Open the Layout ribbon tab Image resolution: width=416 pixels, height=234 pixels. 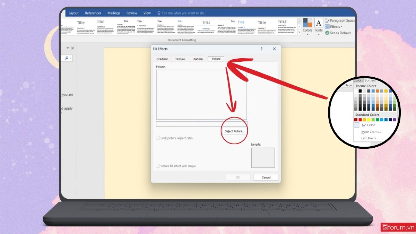point(73,13)
